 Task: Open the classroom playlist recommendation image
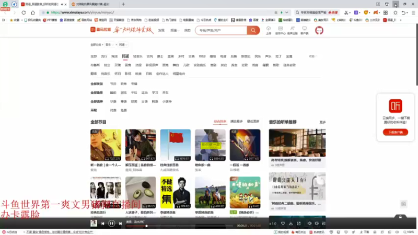(297, 143)
